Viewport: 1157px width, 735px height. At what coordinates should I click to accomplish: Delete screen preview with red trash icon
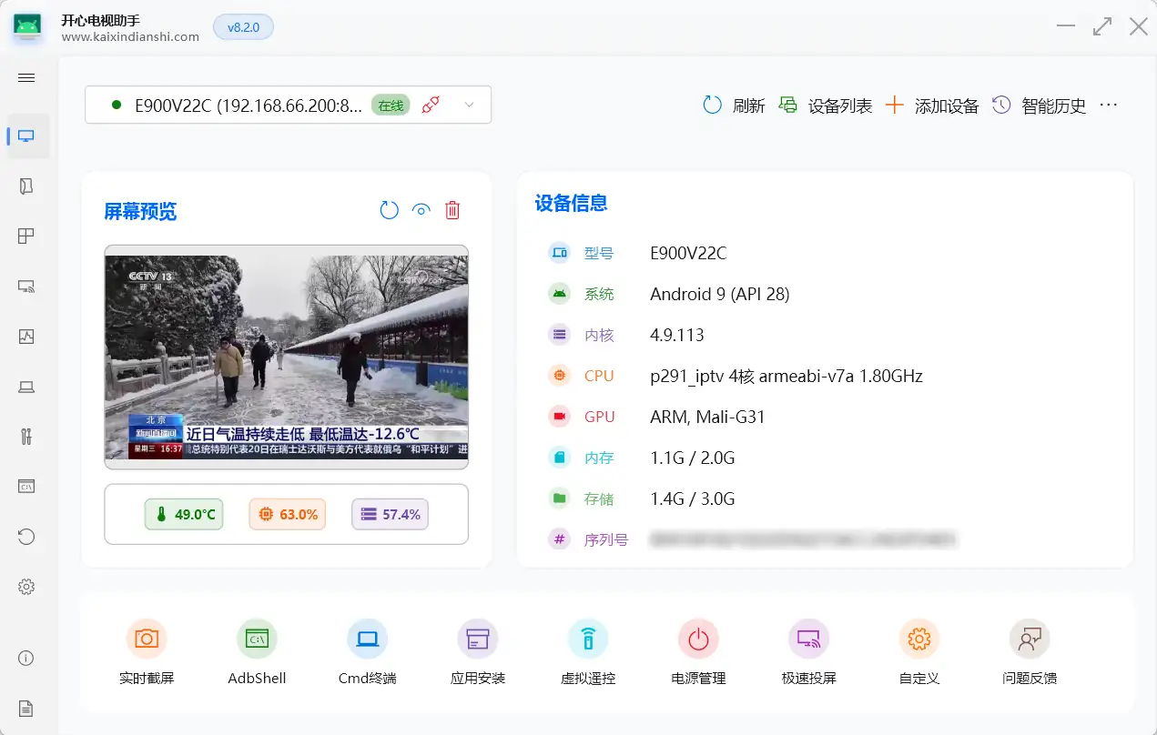click(452, 211)
